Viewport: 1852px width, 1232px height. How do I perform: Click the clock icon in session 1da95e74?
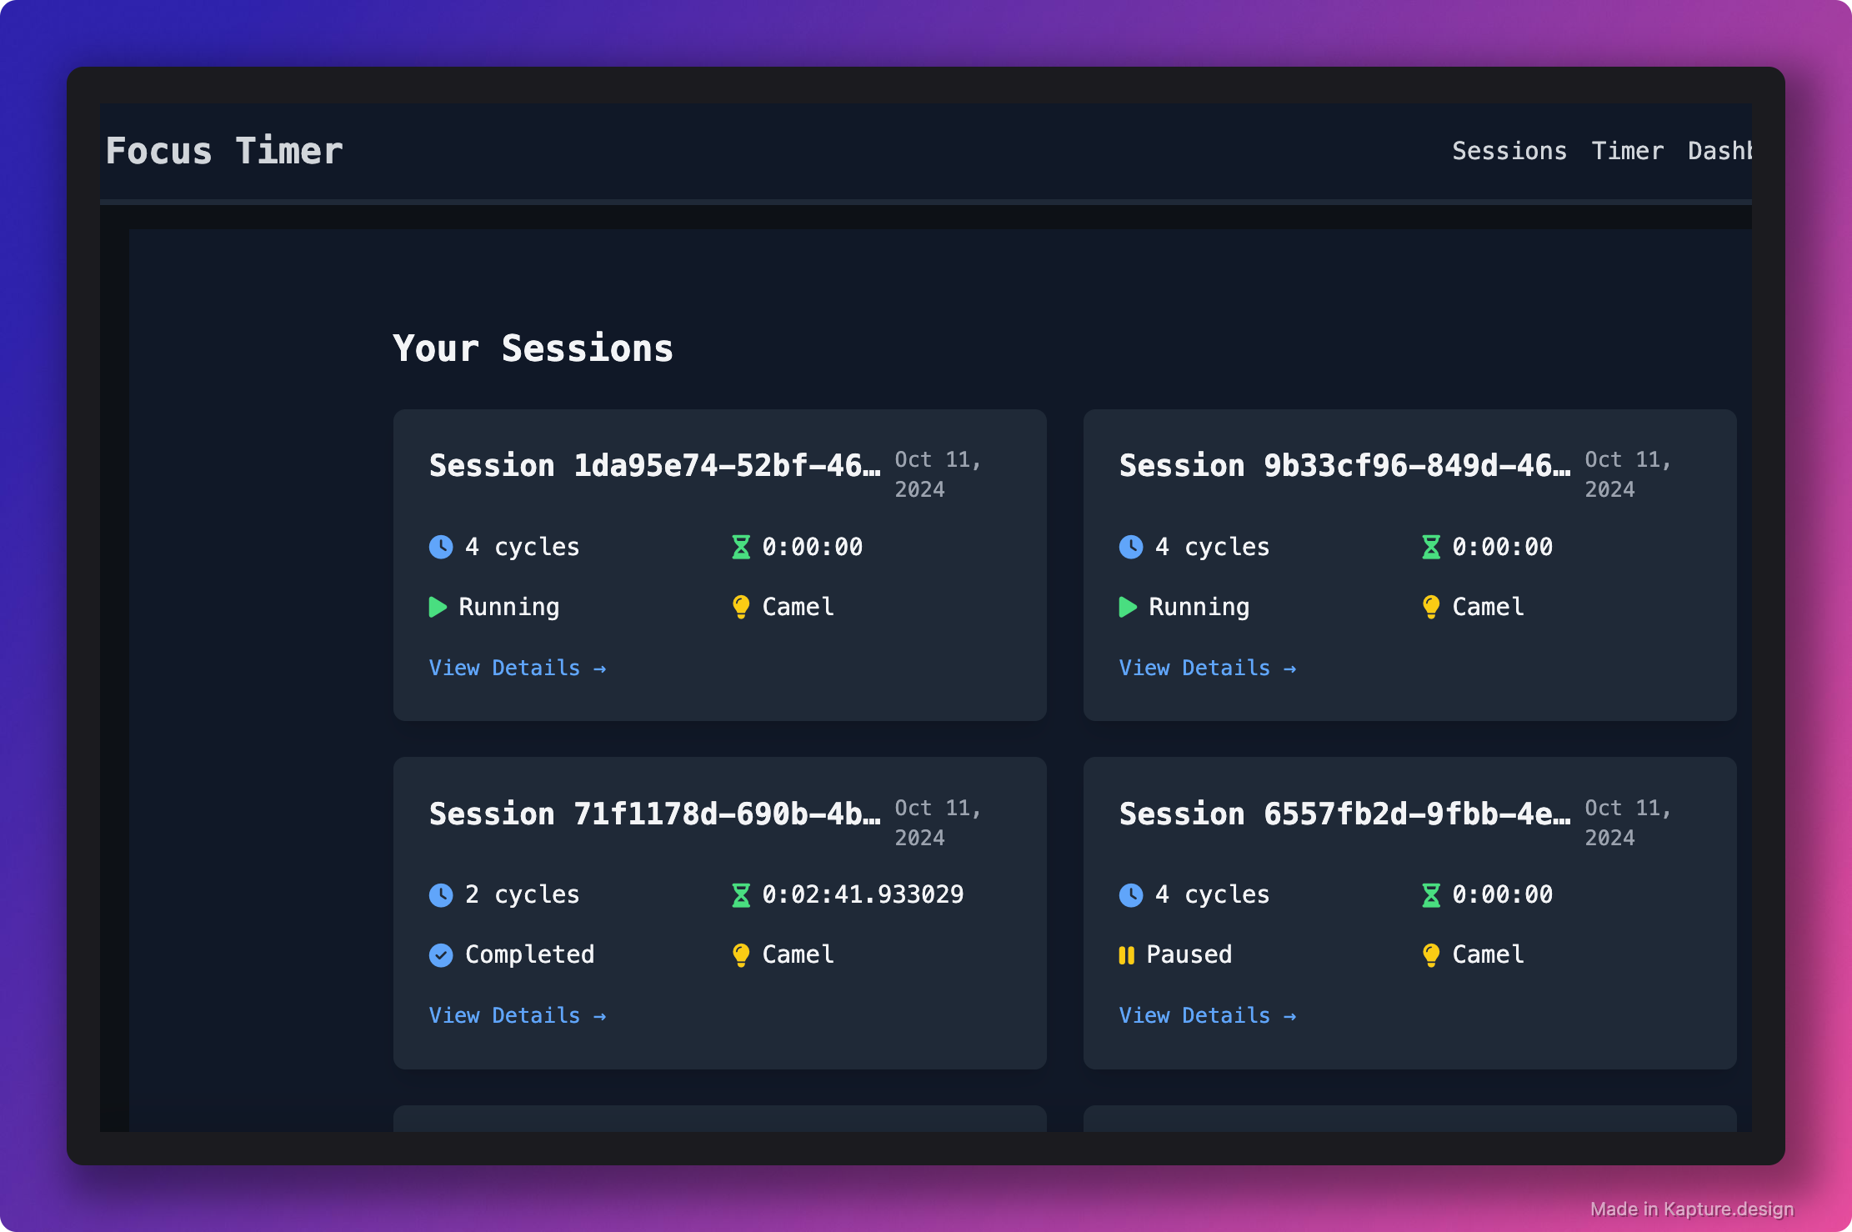coord(441,547)
